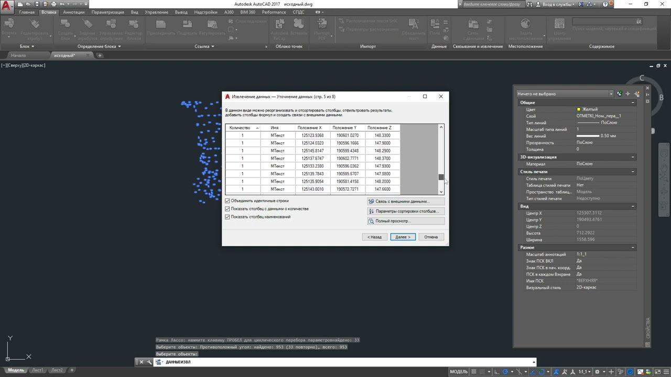Click the Plot printer icon in quick access toolbar
Image resolution: width=671 pixels, height=377 pixels.
click(x=53, y=4)
